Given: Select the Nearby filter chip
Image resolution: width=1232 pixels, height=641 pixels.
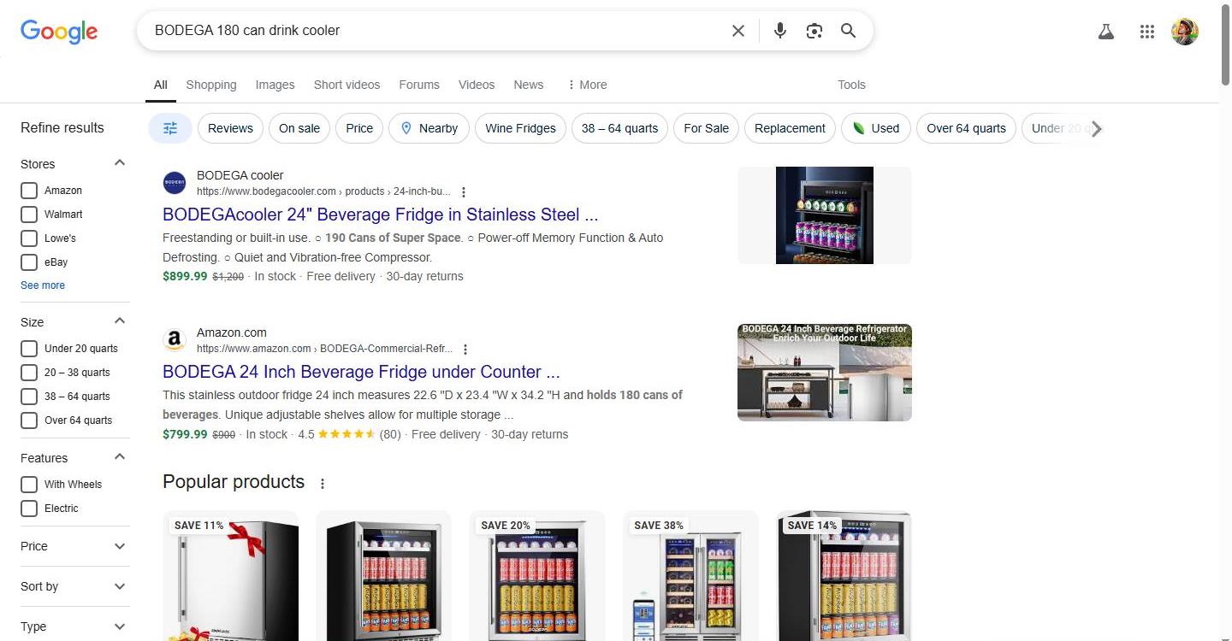Looking at the screenshot, I should point(429,128).
